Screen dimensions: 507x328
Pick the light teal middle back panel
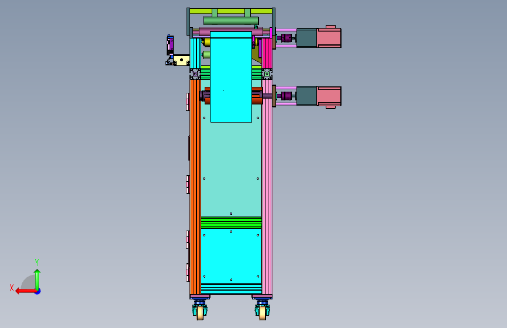[x=231, y=168]
